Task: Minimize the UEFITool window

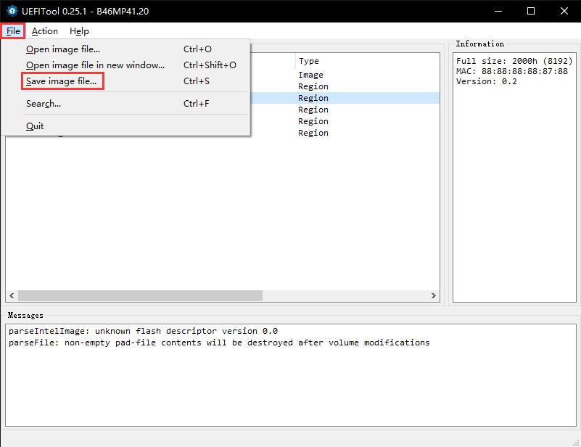Action: pyautogui.click(x=497, y=11)
